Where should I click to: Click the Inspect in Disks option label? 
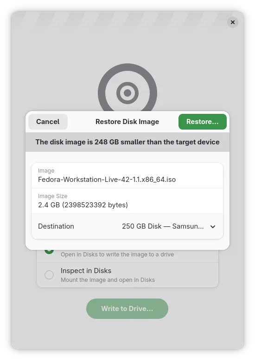click(x=86, y=271)
